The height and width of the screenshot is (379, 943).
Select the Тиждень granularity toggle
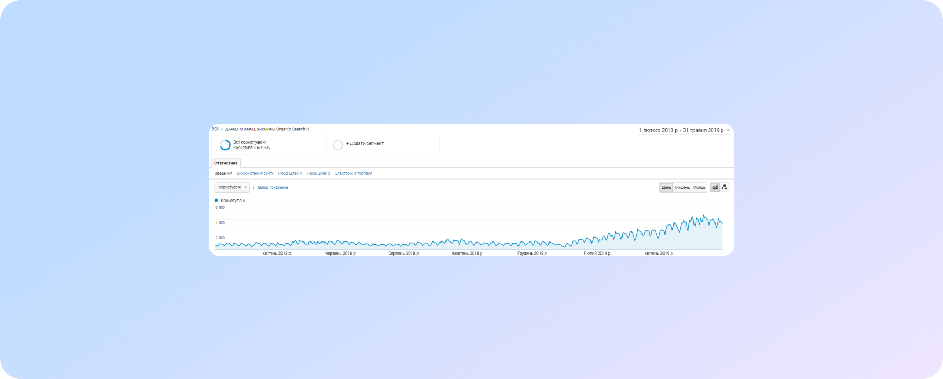coord(682,187)
